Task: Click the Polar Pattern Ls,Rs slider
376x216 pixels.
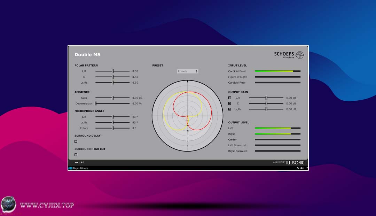Action: 112,83
